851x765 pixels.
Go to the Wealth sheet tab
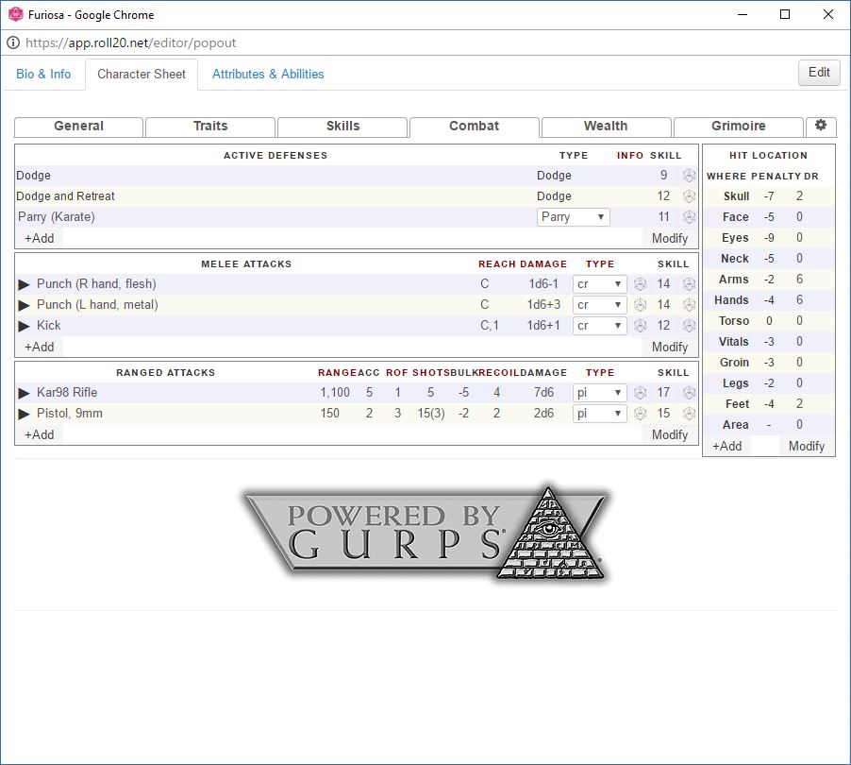pos(607,126)
